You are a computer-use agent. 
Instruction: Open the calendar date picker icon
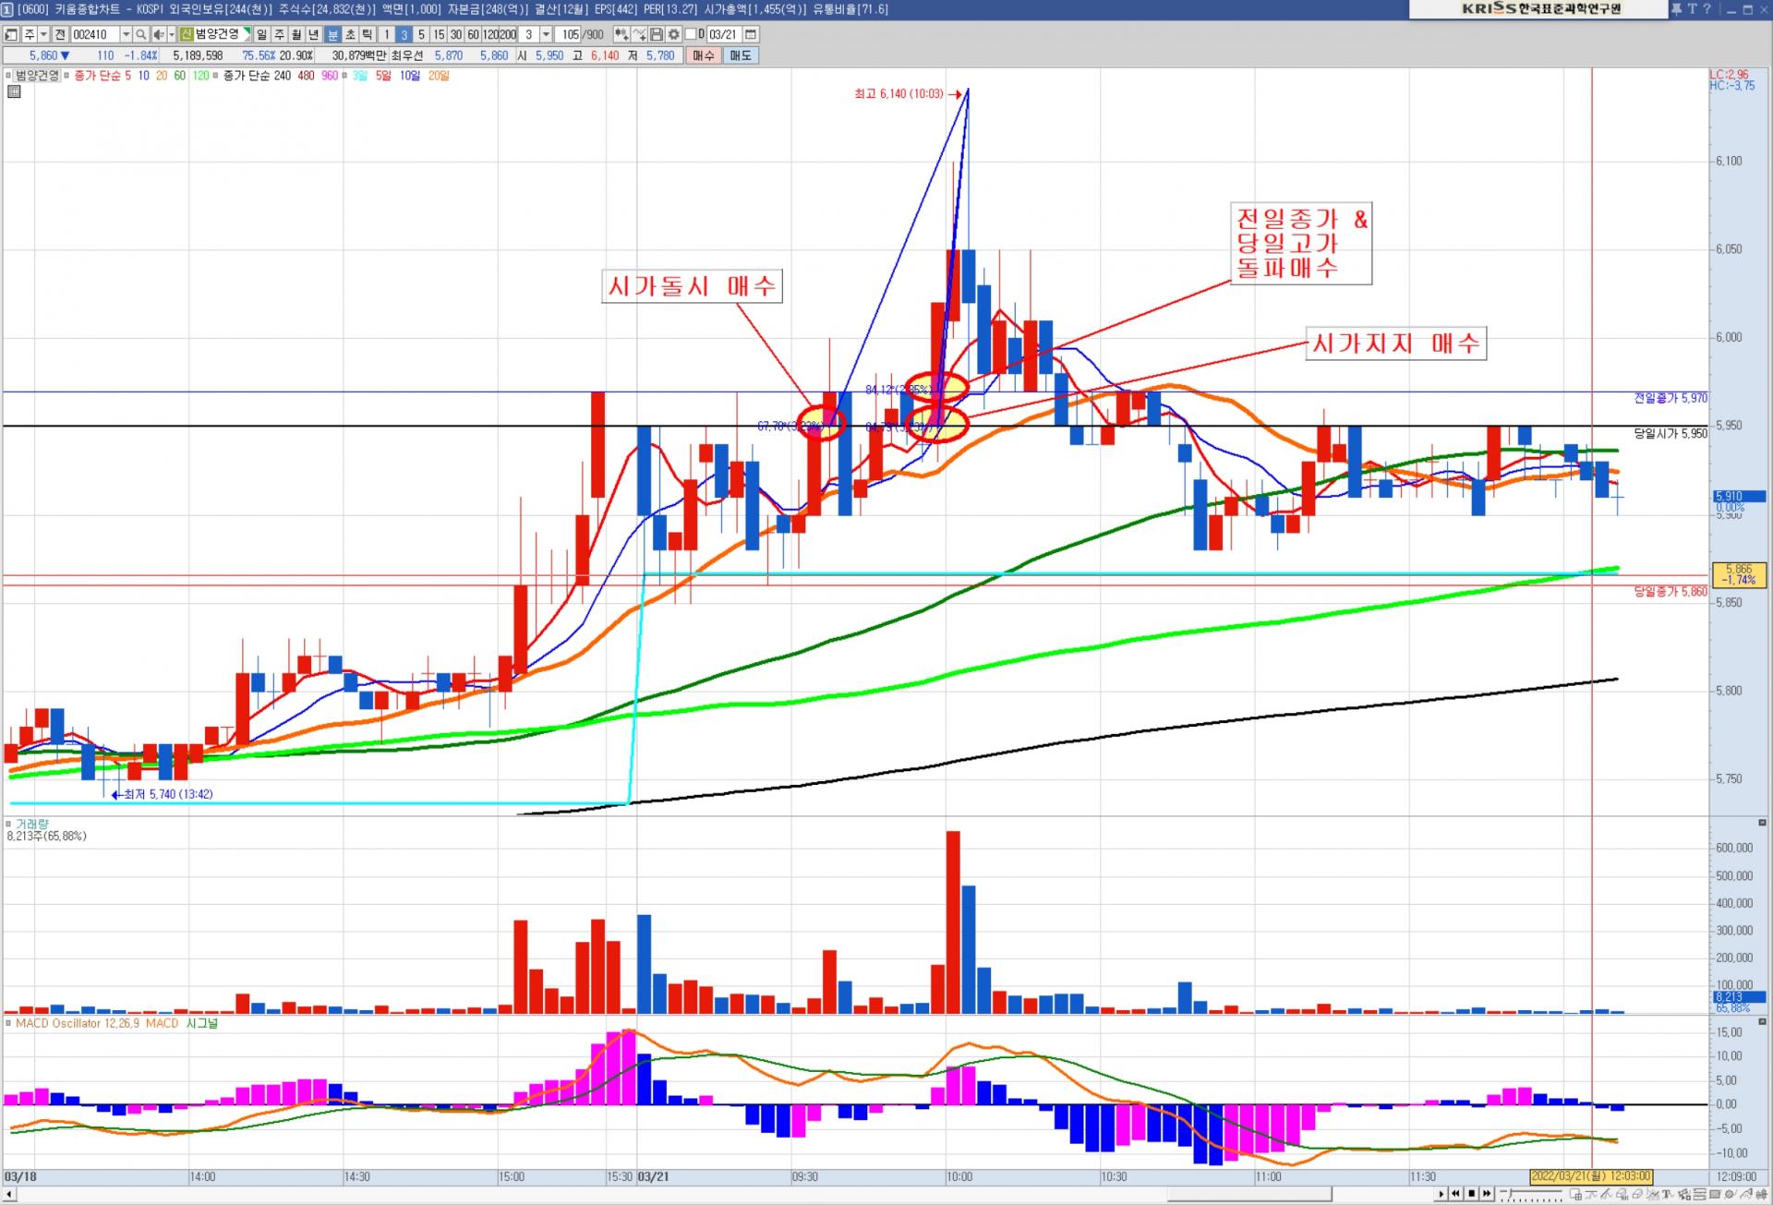(x=751, y=34)
